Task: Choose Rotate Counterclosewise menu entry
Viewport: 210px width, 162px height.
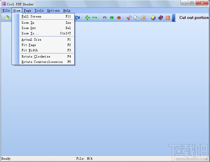Action: click(x=47, y=62)
